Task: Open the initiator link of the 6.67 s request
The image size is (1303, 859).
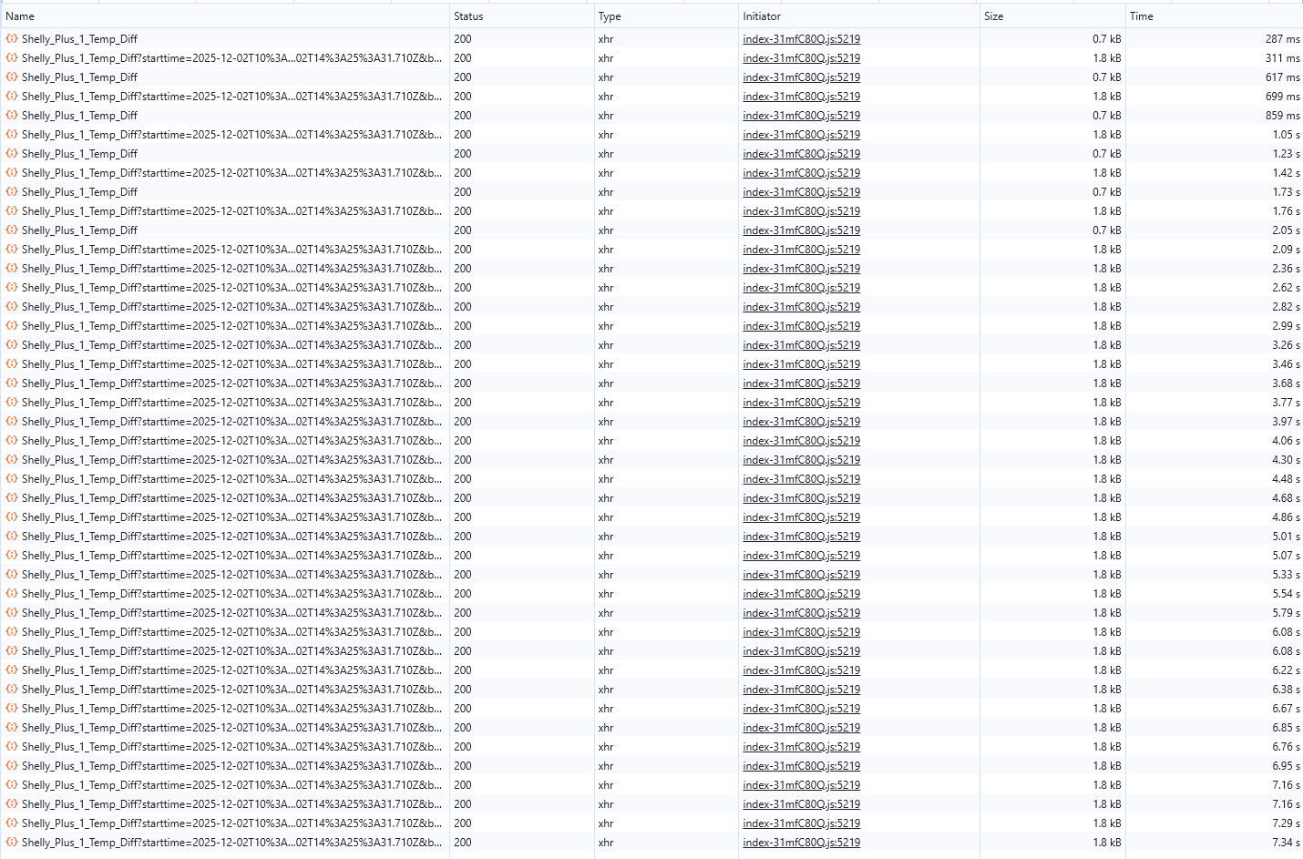Action: (x=801, y=709)
